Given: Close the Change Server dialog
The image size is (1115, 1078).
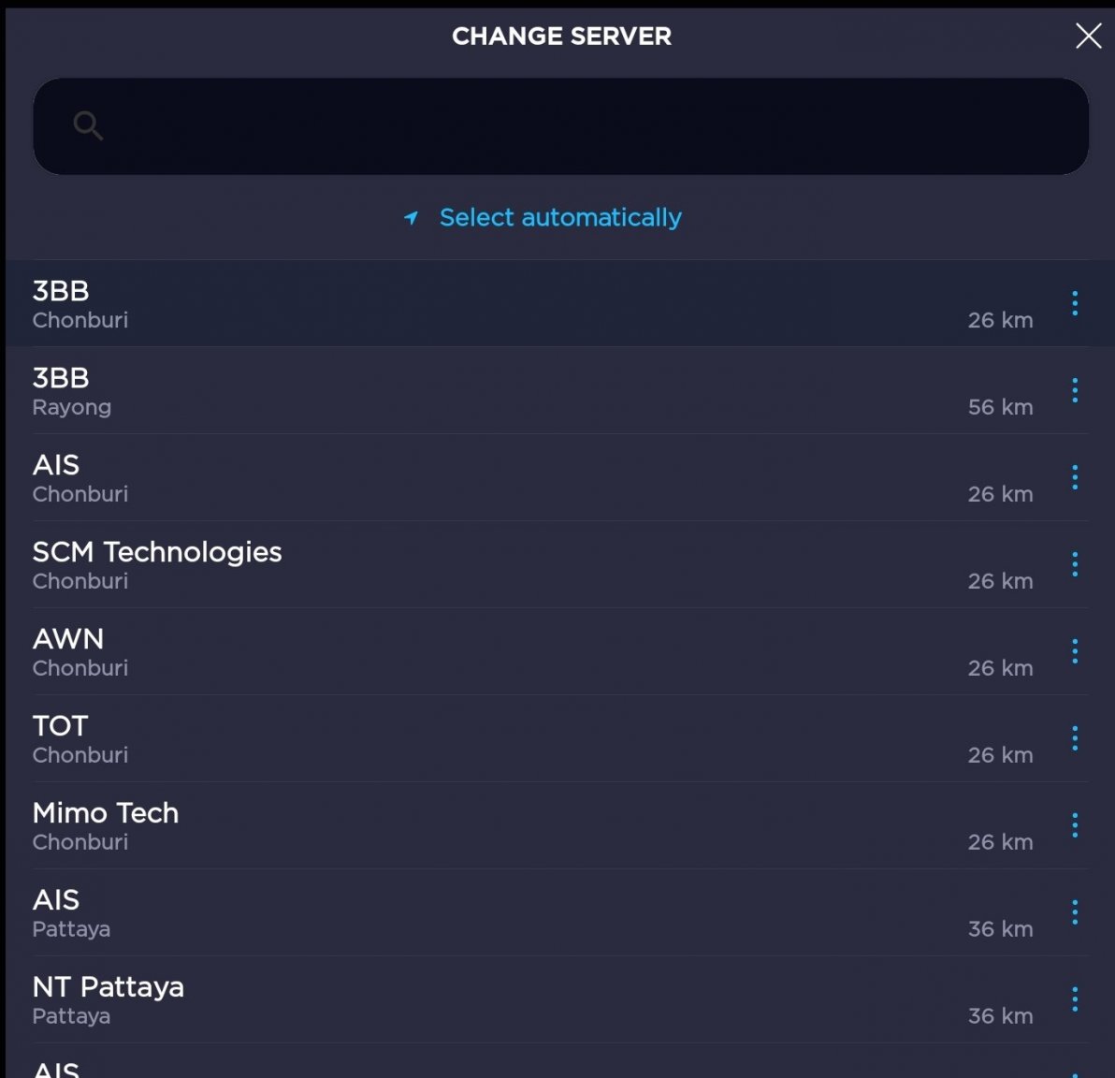Looking at the screenshot, I should [1088, 36].
